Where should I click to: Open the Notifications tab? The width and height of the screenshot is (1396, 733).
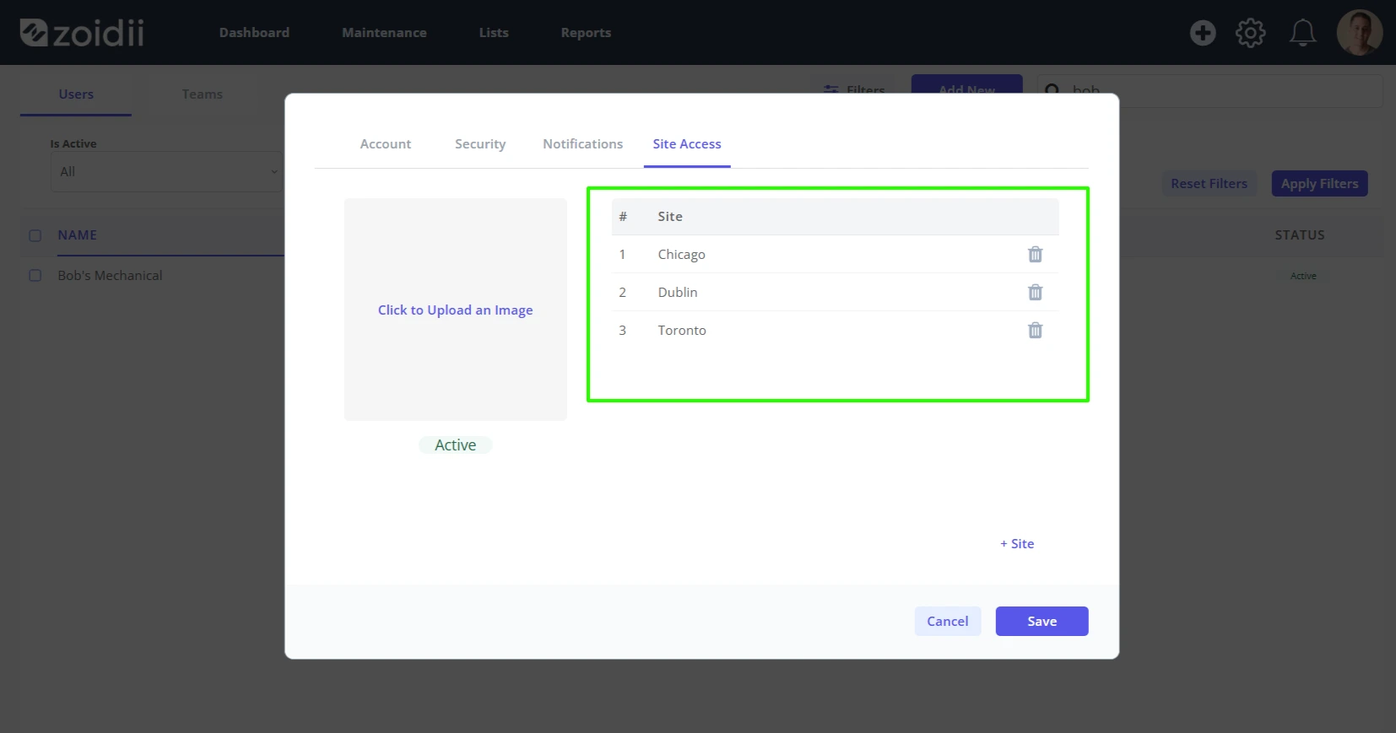click(582, 144)
